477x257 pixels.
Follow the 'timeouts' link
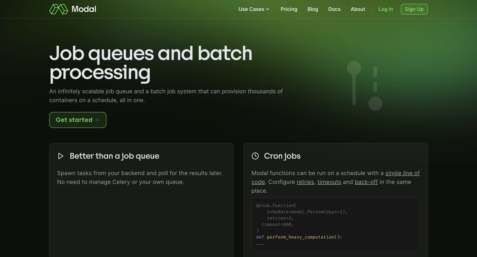click(x=329, y=182)
